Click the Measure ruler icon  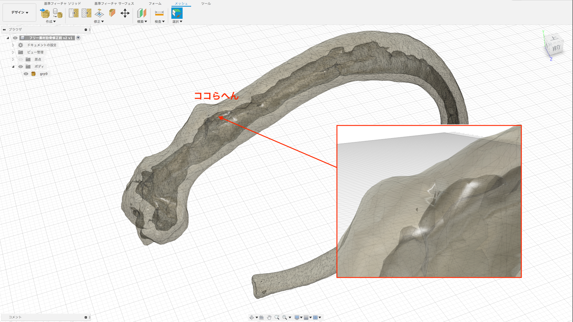(159, 13)
